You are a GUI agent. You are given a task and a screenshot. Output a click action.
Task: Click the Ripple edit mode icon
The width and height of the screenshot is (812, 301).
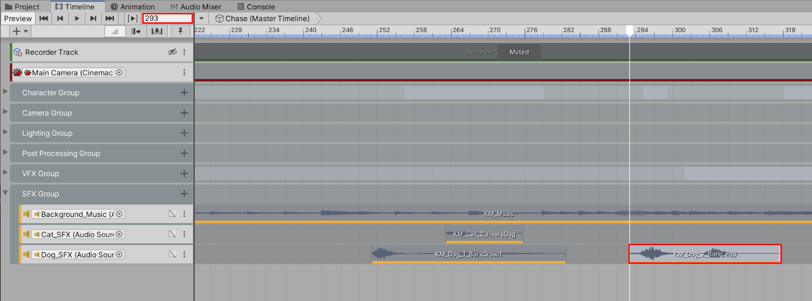(136, 31)
